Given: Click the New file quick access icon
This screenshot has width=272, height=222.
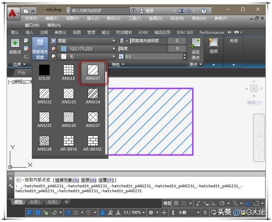Looking at the screenshot, I should point(26,11).
